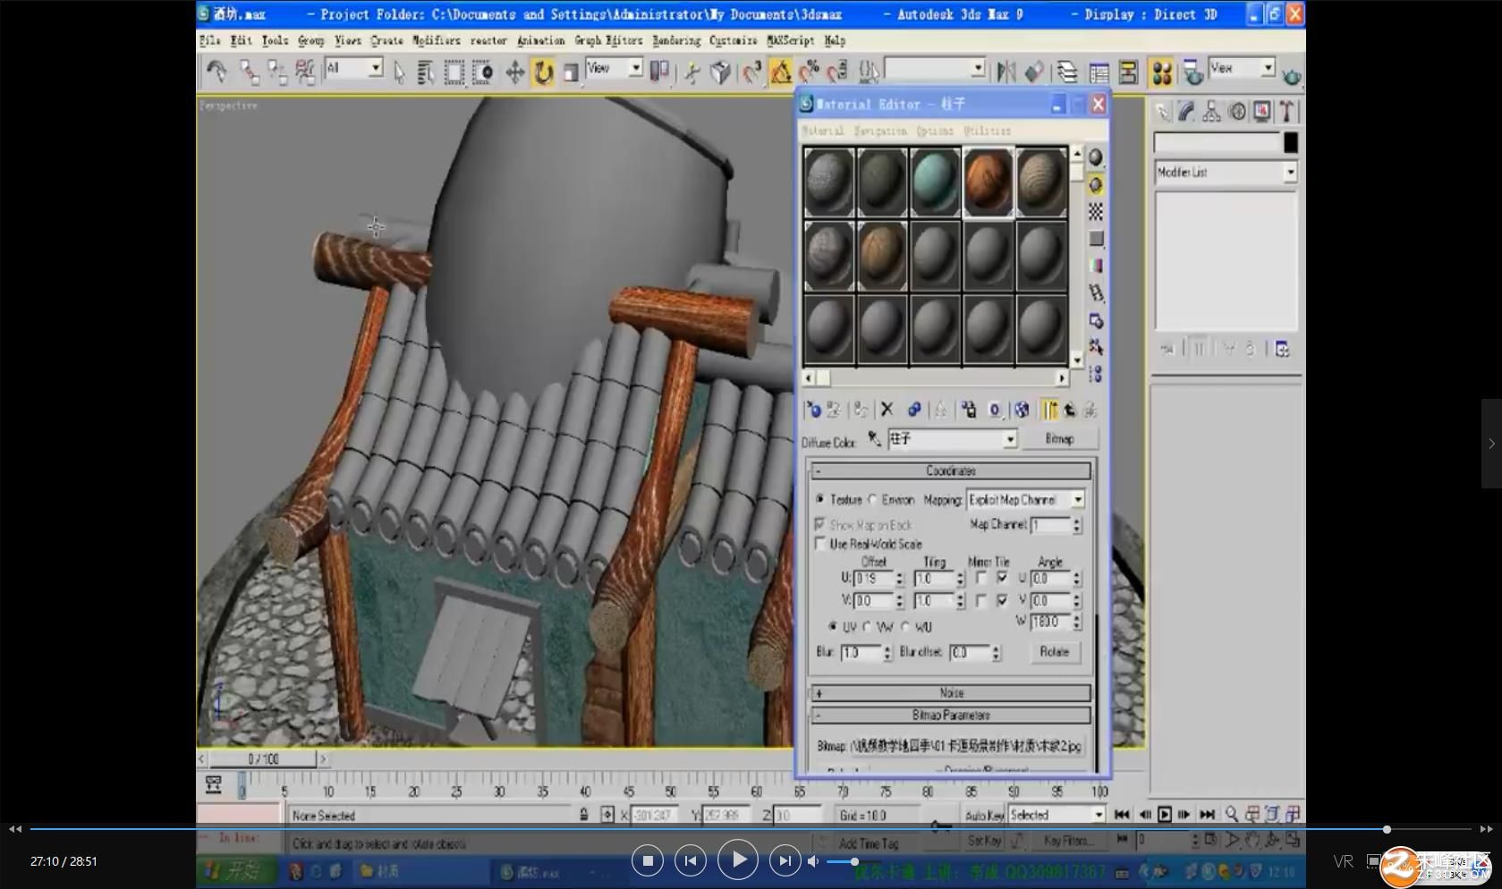Toggle checkered Background icon in Material Editor
The width and height of the screenshot is (1502, 889).
(1096, 212)
